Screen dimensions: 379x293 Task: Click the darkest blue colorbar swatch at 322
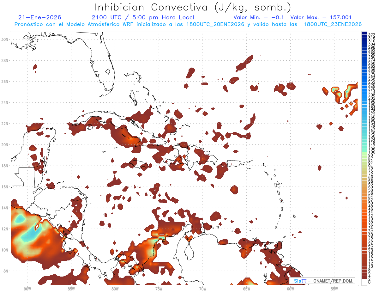(364, 34)
